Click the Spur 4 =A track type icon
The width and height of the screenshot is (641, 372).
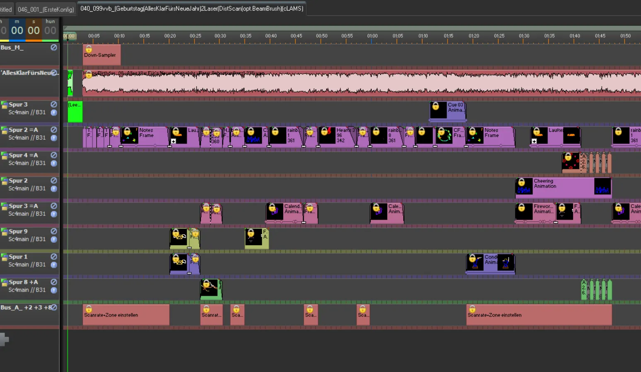4,156
